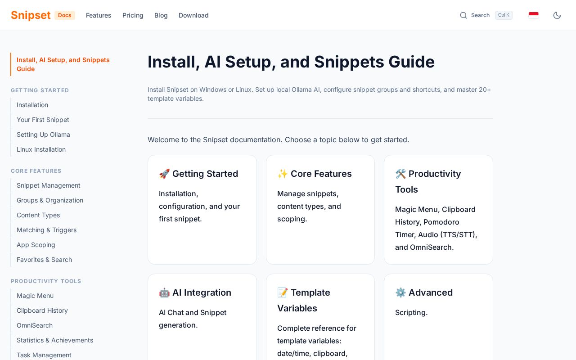Go to the Blog

click(161, 15)
